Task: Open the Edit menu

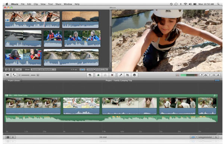Action: click(x=29, y=4)
